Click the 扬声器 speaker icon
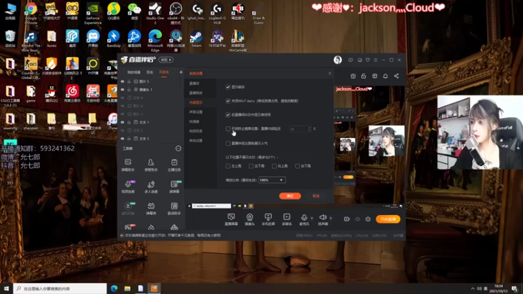The width and height of the screenshot is (523, 294). pyautogui.click(x=322, y=218)
